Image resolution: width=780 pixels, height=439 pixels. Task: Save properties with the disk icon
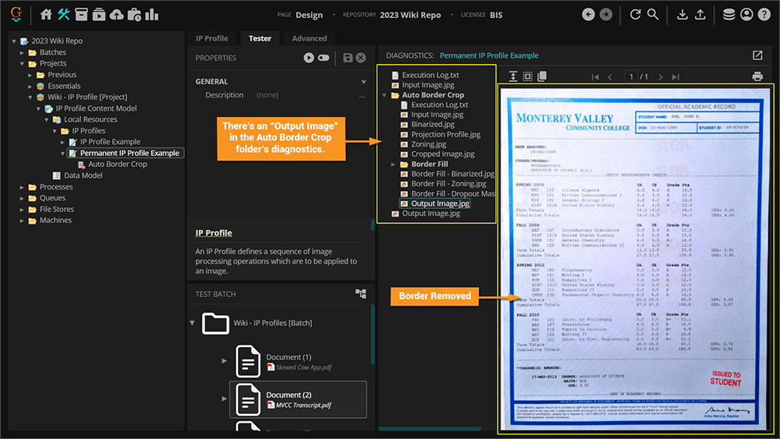(348, 58)
